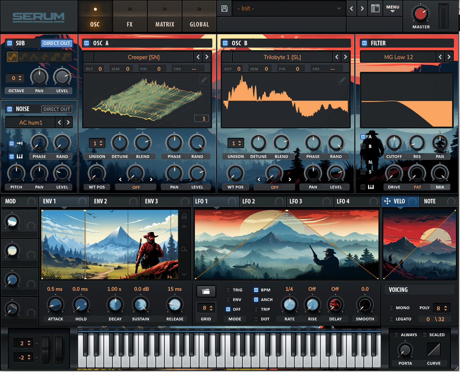Viewport: 460px width, 372px height.
Task: Enable the LEGATO checkbox
Action: click(391, 319)
